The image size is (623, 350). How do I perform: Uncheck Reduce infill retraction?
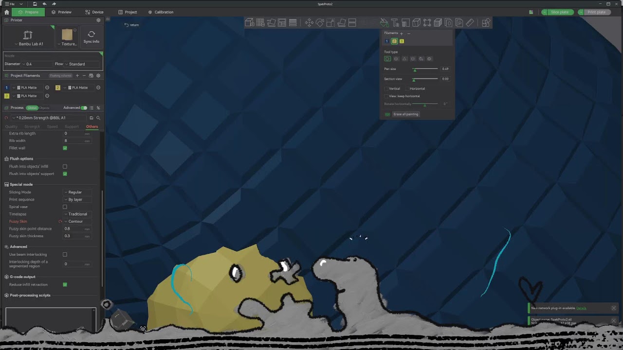pos(65,284)
